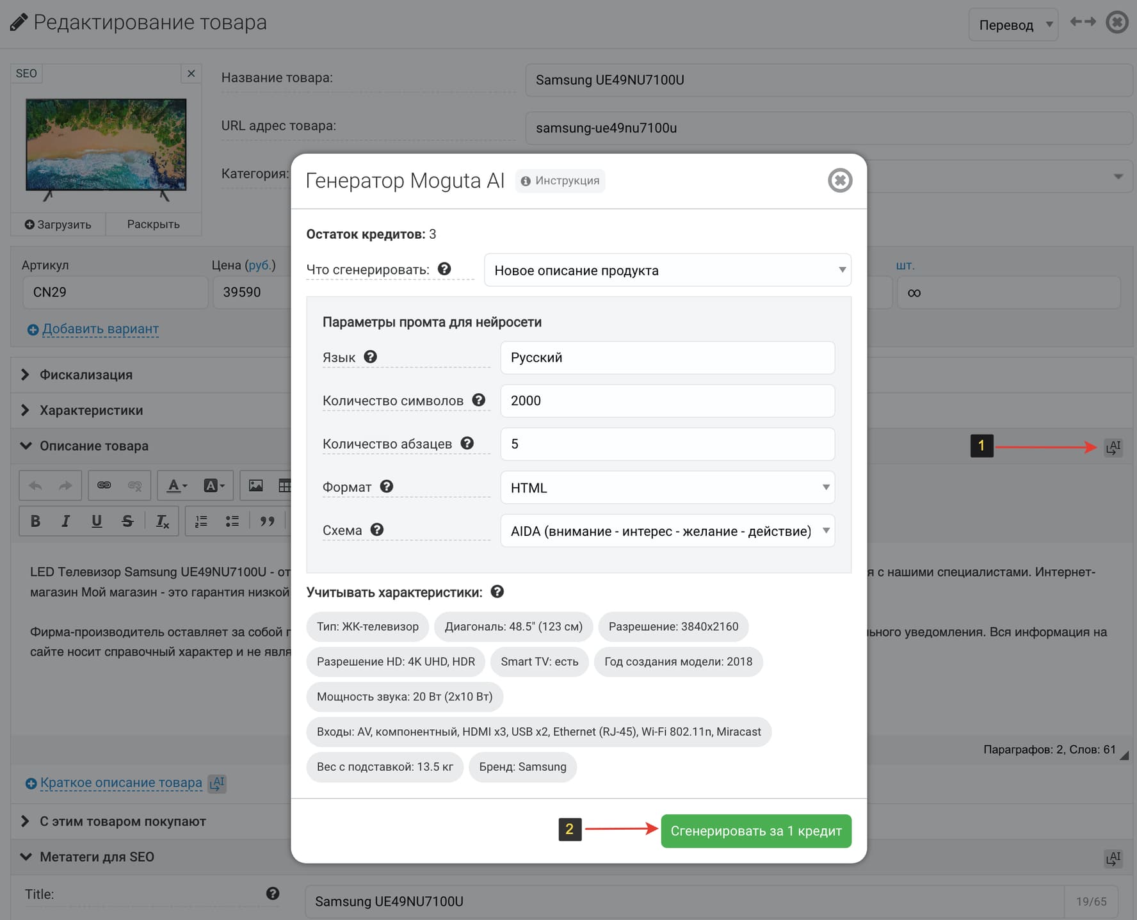Select the Bold formatting icon

pos(35,521)
